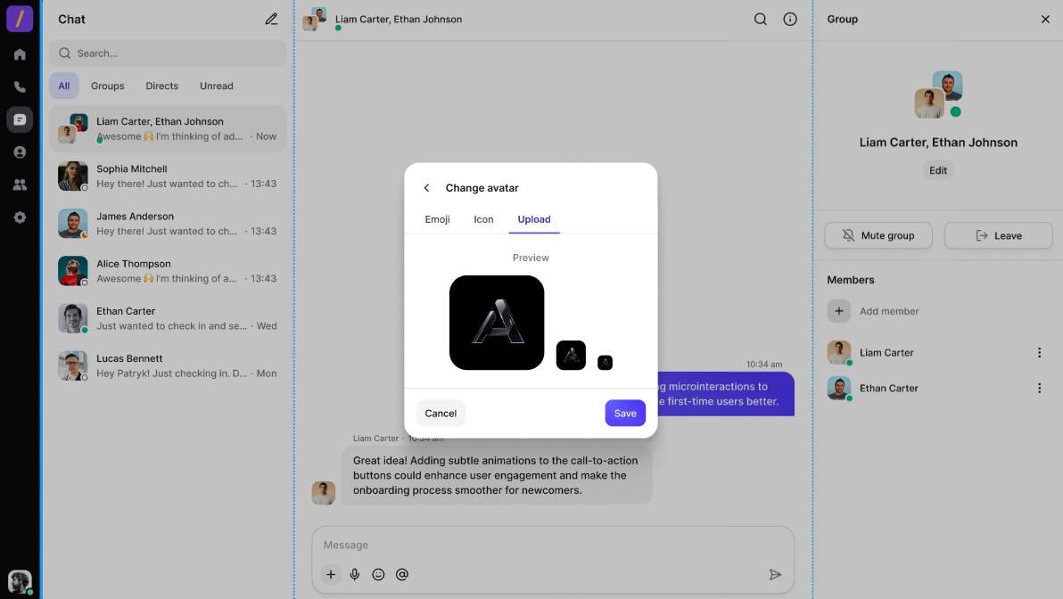
Task: Switch to the Emoji tab
Action: [437, 219]
